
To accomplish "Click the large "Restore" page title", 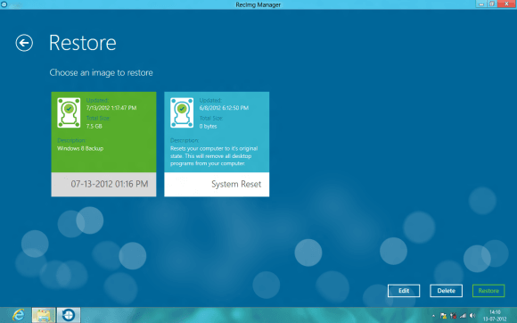I will pos(82,43).
